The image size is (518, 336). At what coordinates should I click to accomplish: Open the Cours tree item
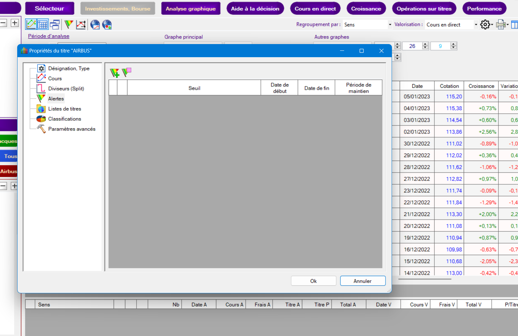[x=55, y=78]
